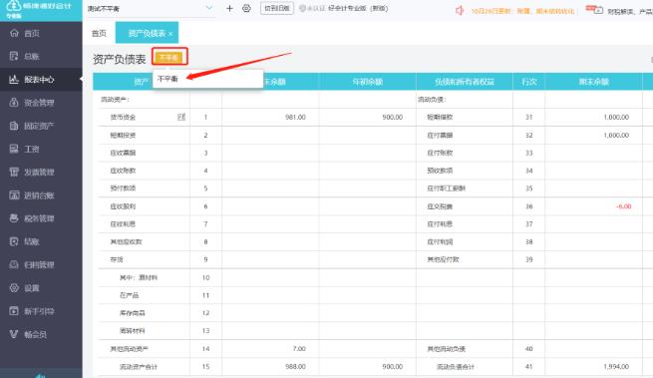
Task: Click the 年初余额 column header
Action: (x=367, y=82)
